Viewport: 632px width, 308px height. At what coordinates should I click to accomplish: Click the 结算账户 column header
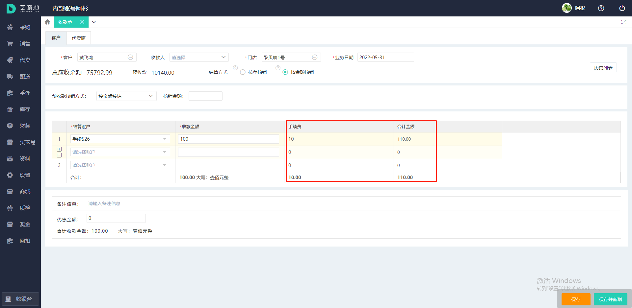pyautogui.click(x=121, y=127)
